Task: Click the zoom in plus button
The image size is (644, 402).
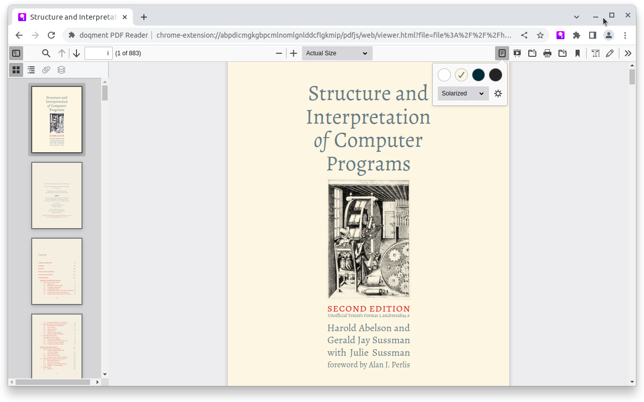Action: [x=294, y=53]
